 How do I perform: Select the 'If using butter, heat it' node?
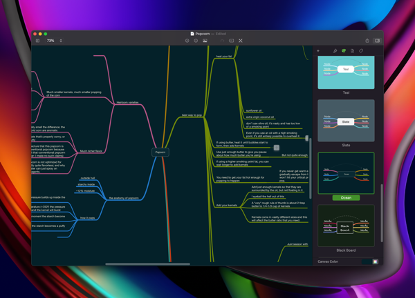[242, 144]
